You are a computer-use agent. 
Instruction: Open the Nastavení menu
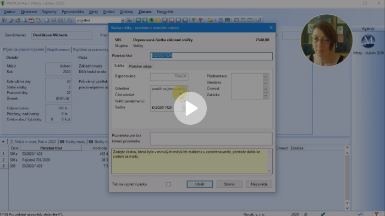tap(29, 12)
